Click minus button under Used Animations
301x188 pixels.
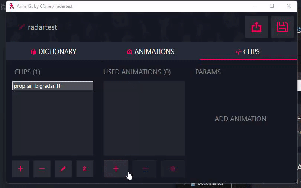pos(145,169)
